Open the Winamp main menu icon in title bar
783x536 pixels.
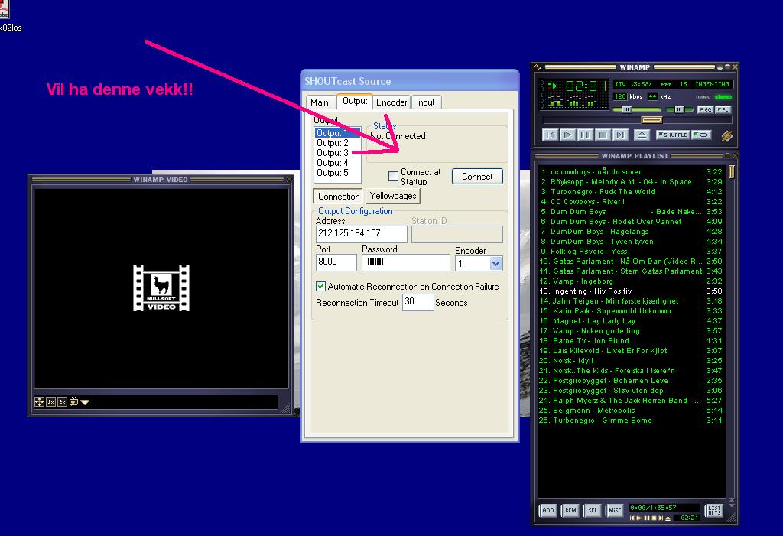click(x=538, y=67)
